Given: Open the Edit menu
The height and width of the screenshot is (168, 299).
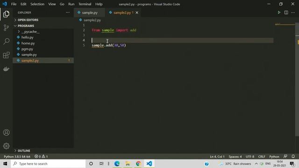Looking at the screenshot, I should click(23, 4).
